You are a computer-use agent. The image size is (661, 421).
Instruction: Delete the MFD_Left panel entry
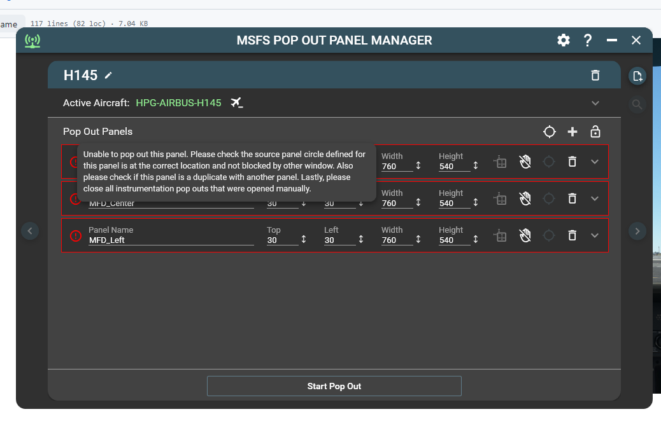point(572,235)
